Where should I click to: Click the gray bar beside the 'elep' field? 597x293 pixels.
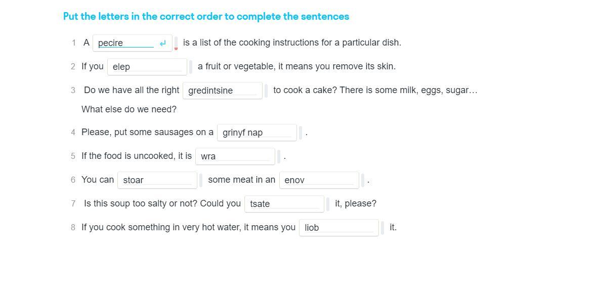191,67
